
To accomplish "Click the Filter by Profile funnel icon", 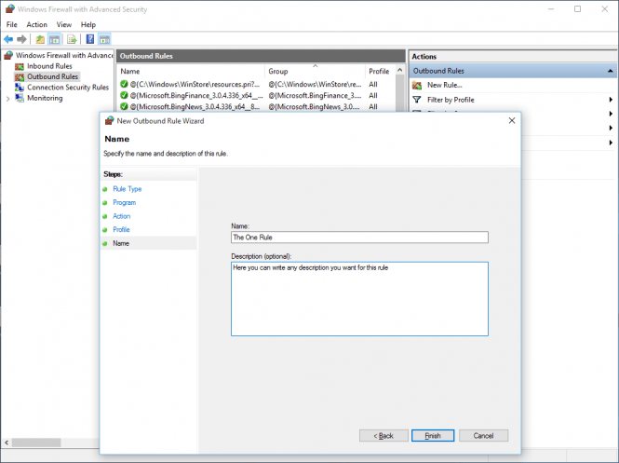I will pyautogui.click(x=418, y=100).
